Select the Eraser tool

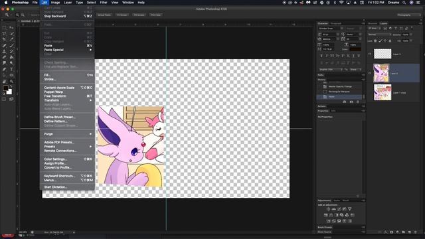(5, 57)
